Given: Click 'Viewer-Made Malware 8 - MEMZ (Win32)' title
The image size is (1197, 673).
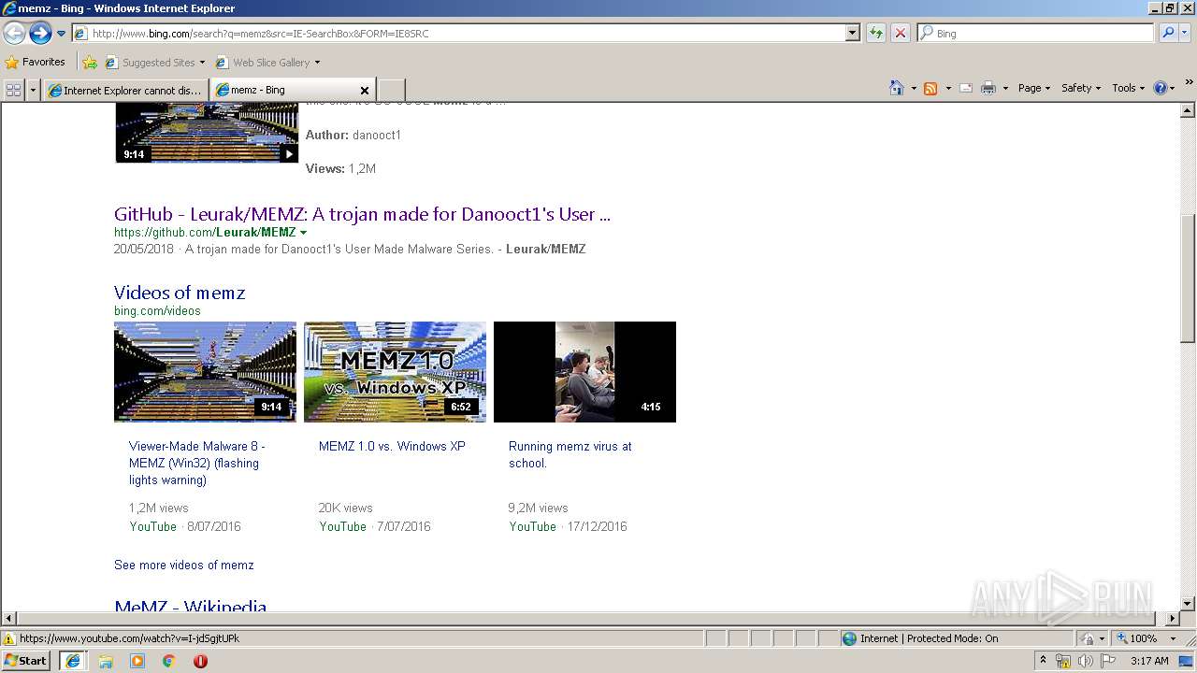Looking at the screenshot, I should click(x=197, y=463).
